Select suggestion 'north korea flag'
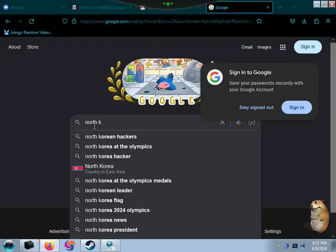 (x=165, y=200)
